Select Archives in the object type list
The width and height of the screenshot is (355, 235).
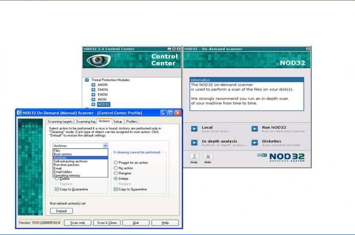pyautogui.click(x=80, y=158)
